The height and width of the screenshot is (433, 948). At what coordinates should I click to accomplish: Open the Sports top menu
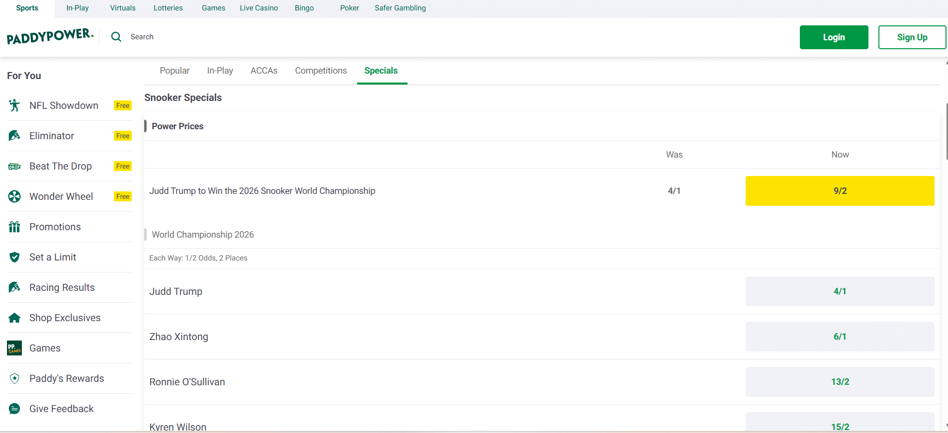point(27,8)
